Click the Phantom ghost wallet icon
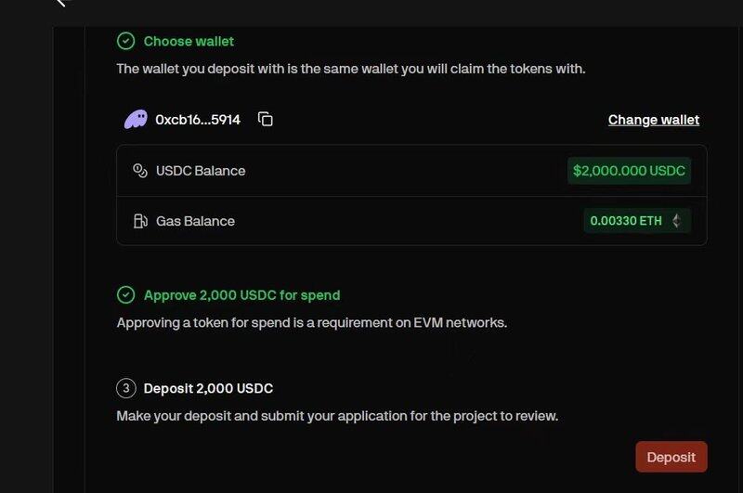Viewport: 743px width, 493px height. [x=136, y=120]
